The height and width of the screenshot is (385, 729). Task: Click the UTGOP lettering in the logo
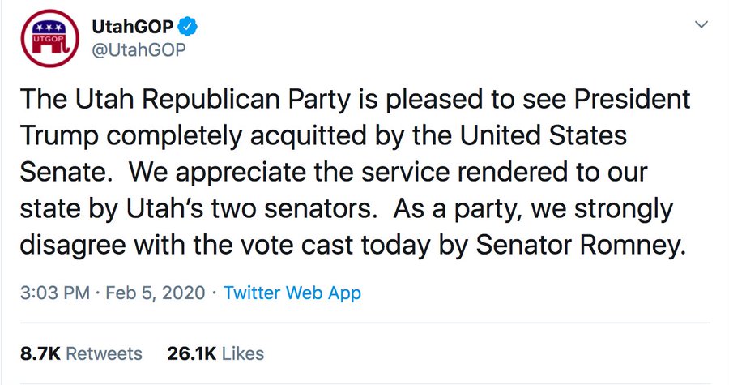tap(47, 39)
